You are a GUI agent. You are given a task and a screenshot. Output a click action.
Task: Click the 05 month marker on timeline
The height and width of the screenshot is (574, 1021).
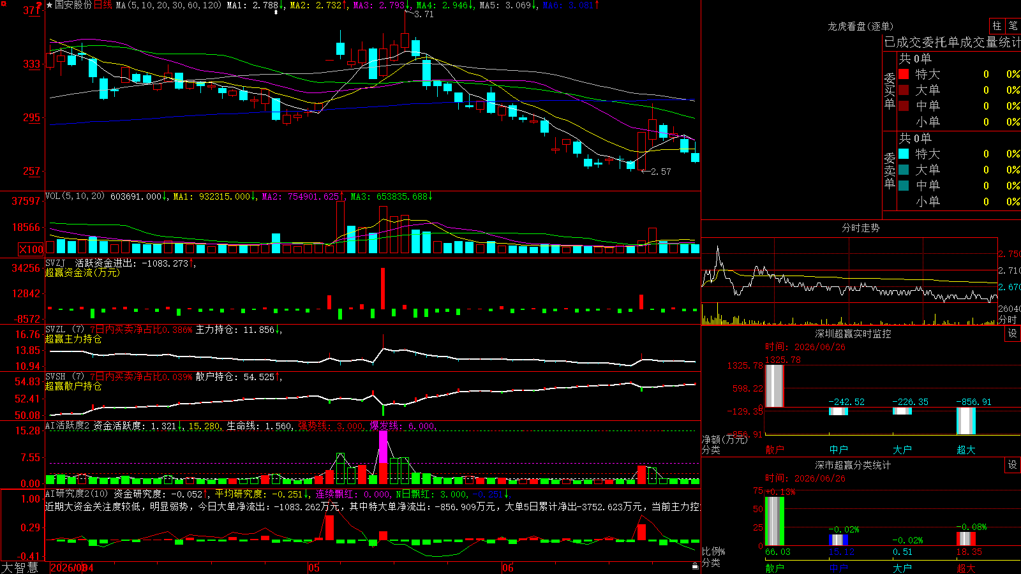pos(313,568)
